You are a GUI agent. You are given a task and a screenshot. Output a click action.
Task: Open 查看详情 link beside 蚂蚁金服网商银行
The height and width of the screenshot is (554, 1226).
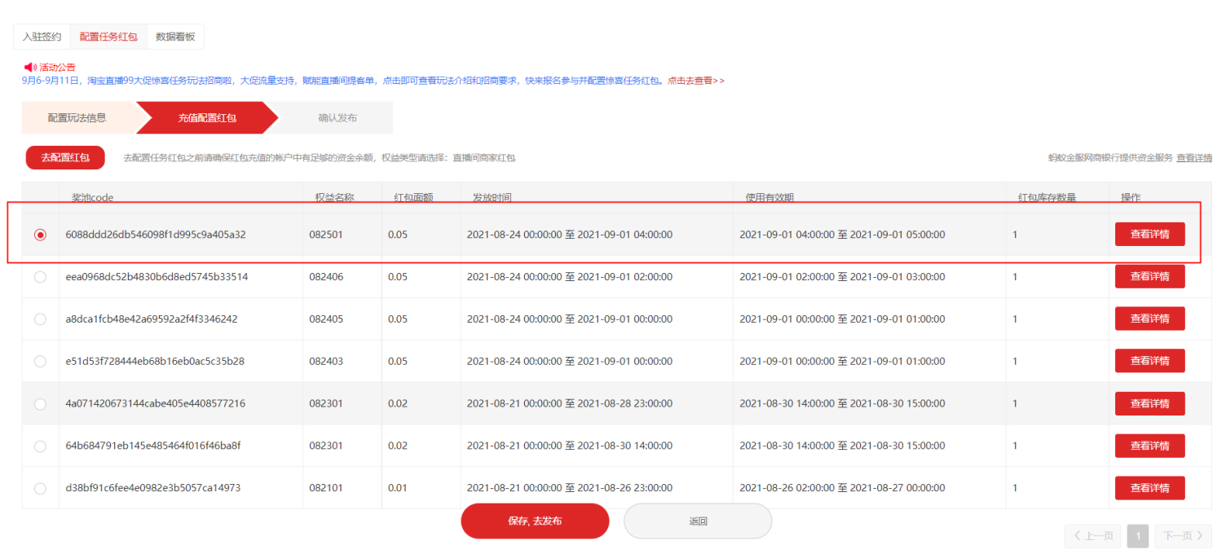click(x=1193, y=157)
